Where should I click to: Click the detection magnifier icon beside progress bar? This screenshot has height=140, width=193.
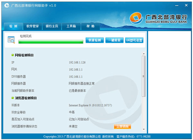[x=11, y=40]
